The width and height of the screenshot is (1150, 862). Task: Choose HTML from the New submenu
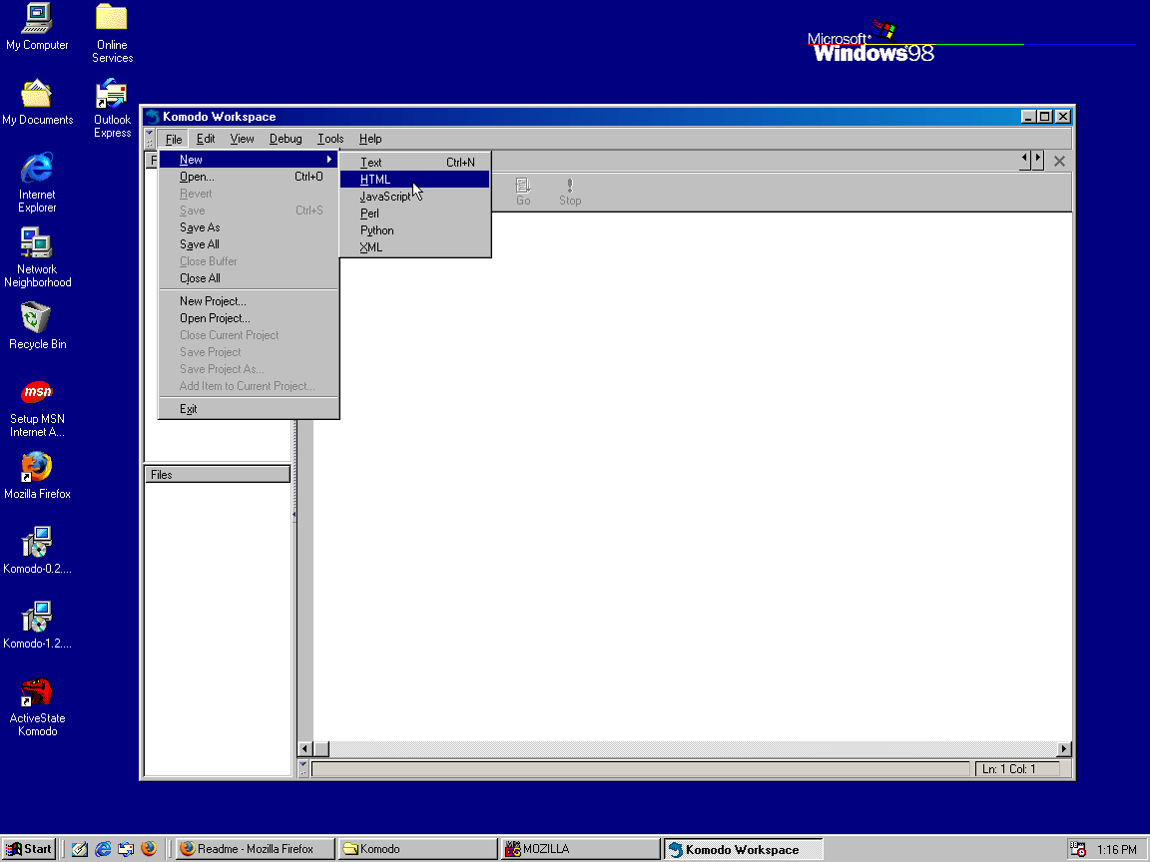415,180
